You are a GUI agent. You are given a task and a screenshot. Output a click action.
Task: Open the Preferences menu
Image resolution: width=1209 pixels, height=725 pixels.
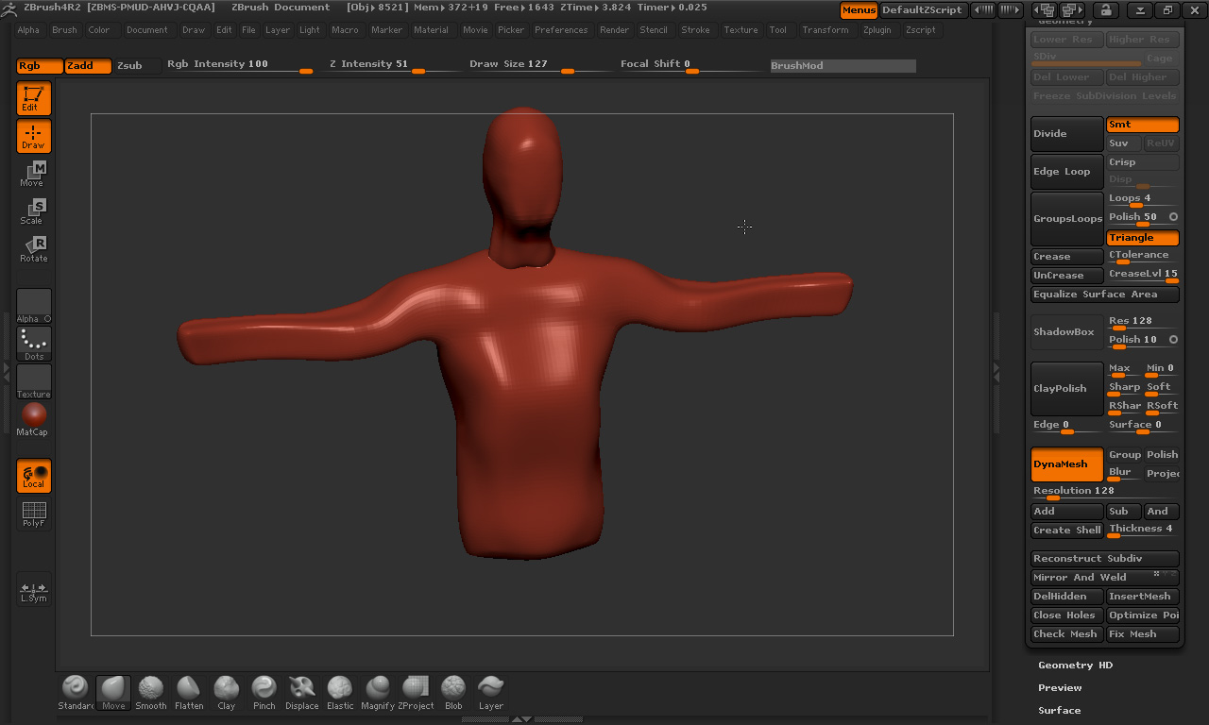(561, 30)
